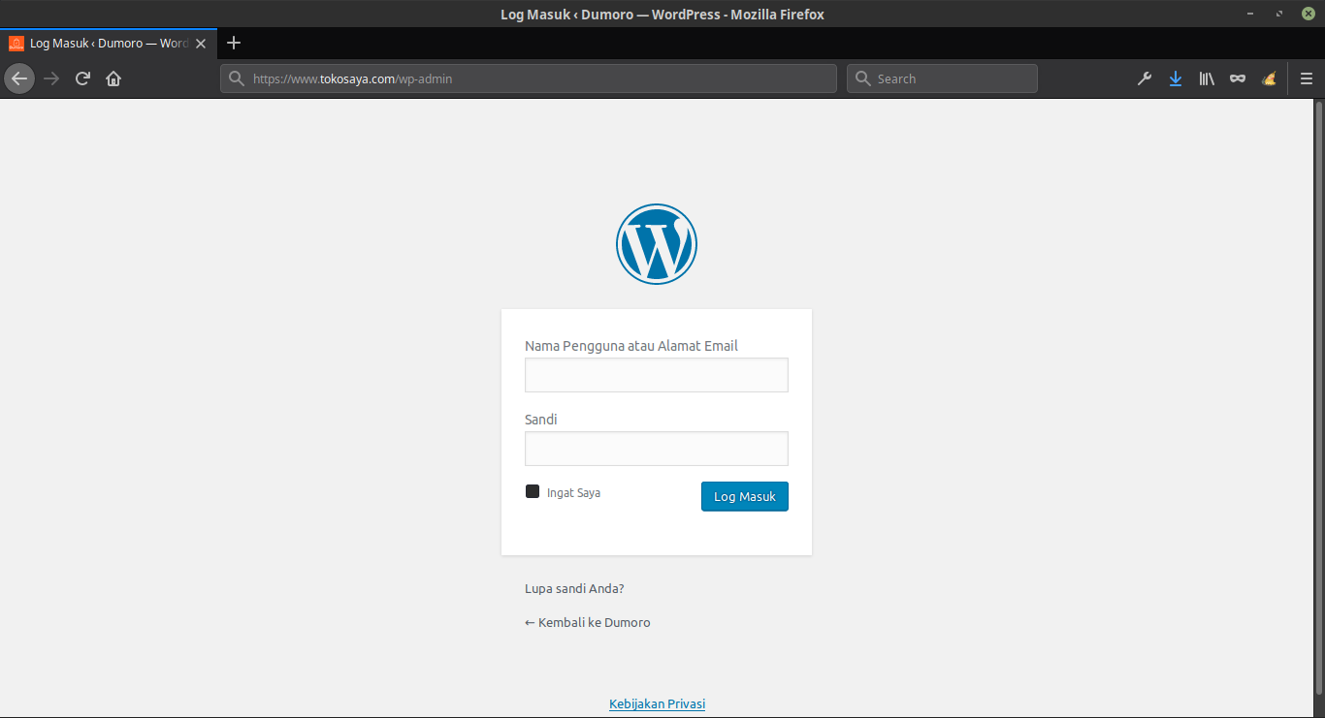The width and height of the screenshot is (1325, 718).
Task: Click the Ingat Saya label text
Action: pyautogui.click(x=573, y=492)
